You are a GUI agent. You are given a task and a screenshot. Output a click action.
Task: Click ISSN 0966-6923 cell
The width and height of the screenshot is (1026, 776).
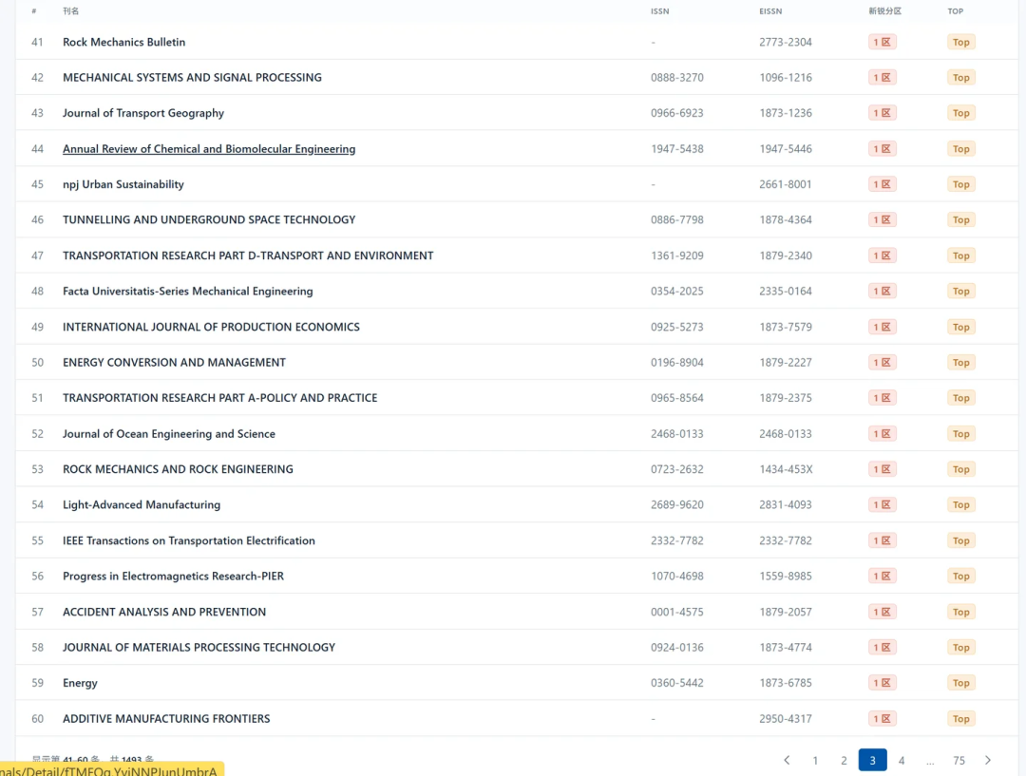(677, 113)
